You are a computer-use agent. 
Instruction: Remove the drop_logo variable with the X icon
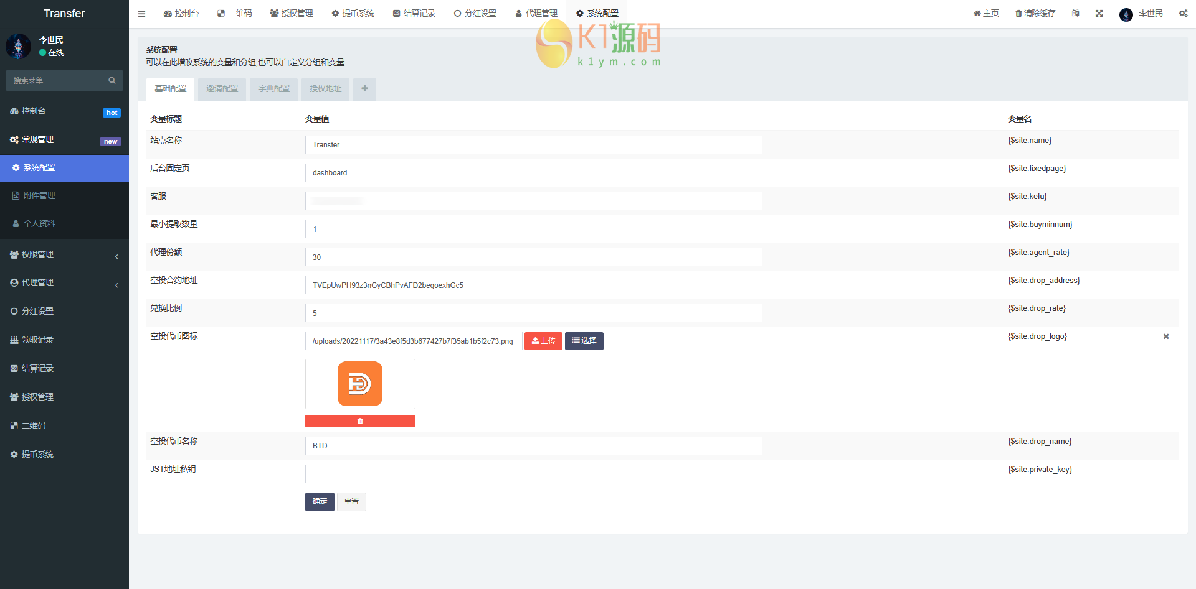pyautogui.click(x=1166, y=336)
